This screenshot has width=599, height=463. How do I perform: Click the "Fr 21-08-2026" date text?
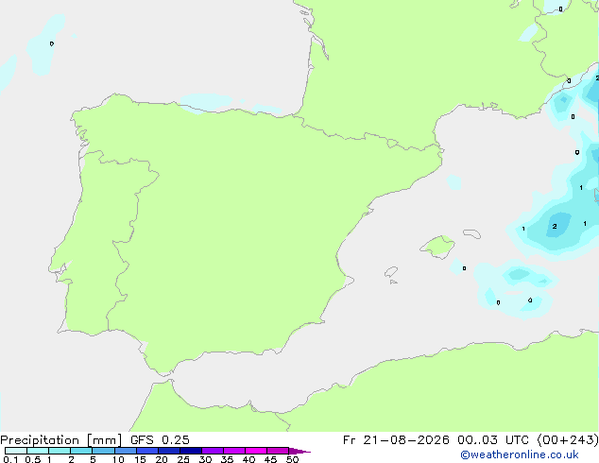tap(396, 440)
